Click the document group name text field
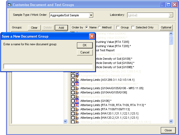The width and height of the screenshot is (179, 135). (x=48, y=66)
